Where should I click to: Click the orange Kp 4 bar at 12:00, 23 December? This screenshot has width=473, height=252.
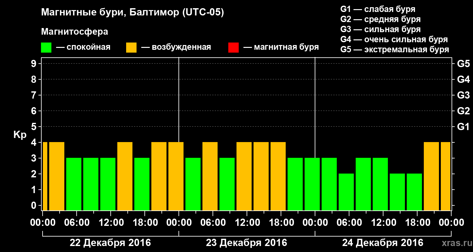(244, 176)
